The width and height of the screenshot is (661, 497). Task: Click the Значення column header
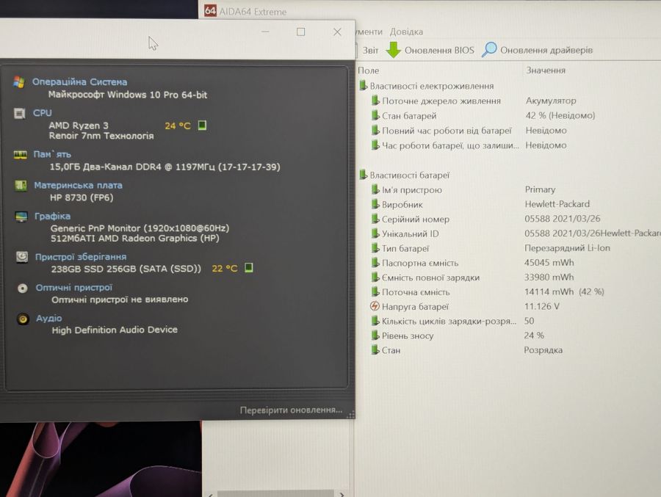pyautogui.click(x=546, y=70)
